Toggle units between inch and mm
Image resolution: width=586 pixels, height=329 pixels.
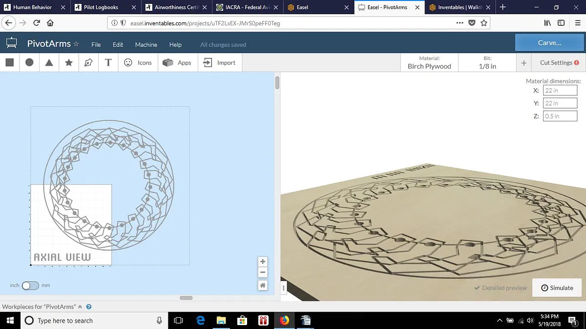(30, 285)
